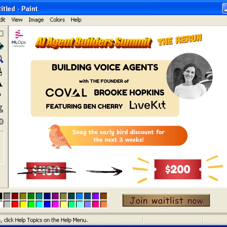Viewport: 227px width, 227px height.
Task: Open the Colors menu
Action: (57, 20)
